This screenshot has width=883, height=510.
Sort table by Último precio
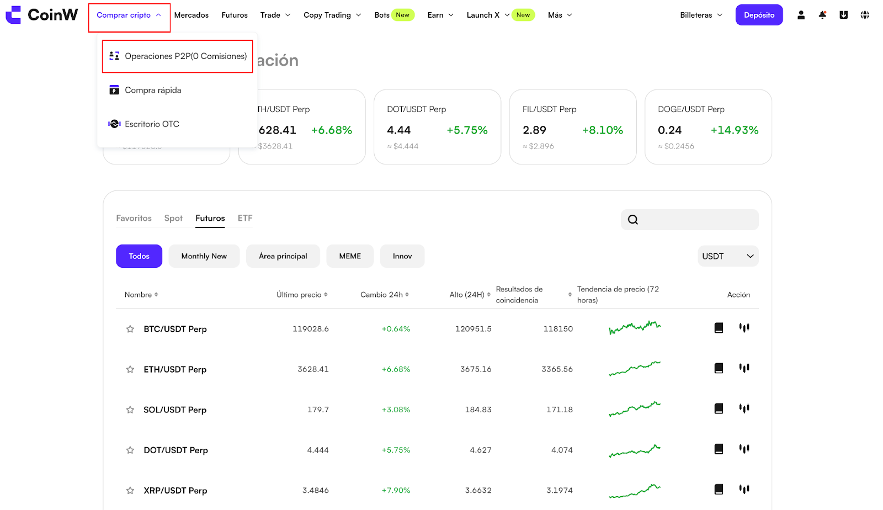(302, 295)
